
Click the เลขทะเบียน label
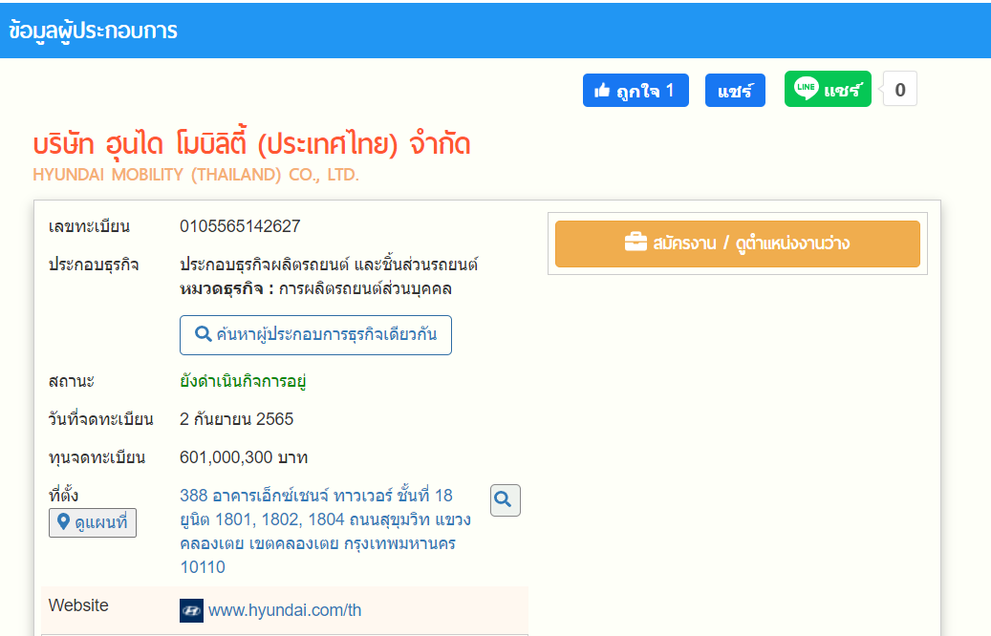tap(89, 226)
